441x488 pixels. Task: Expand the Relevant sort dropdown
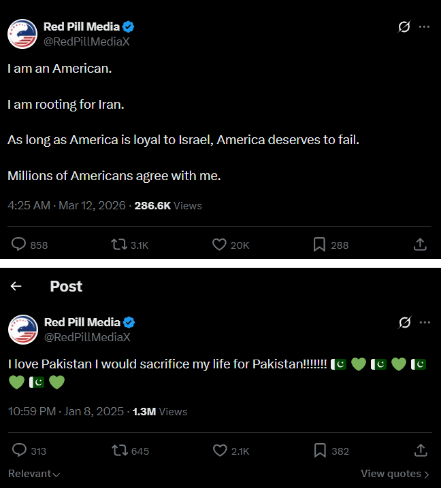(x=34, y=474)
